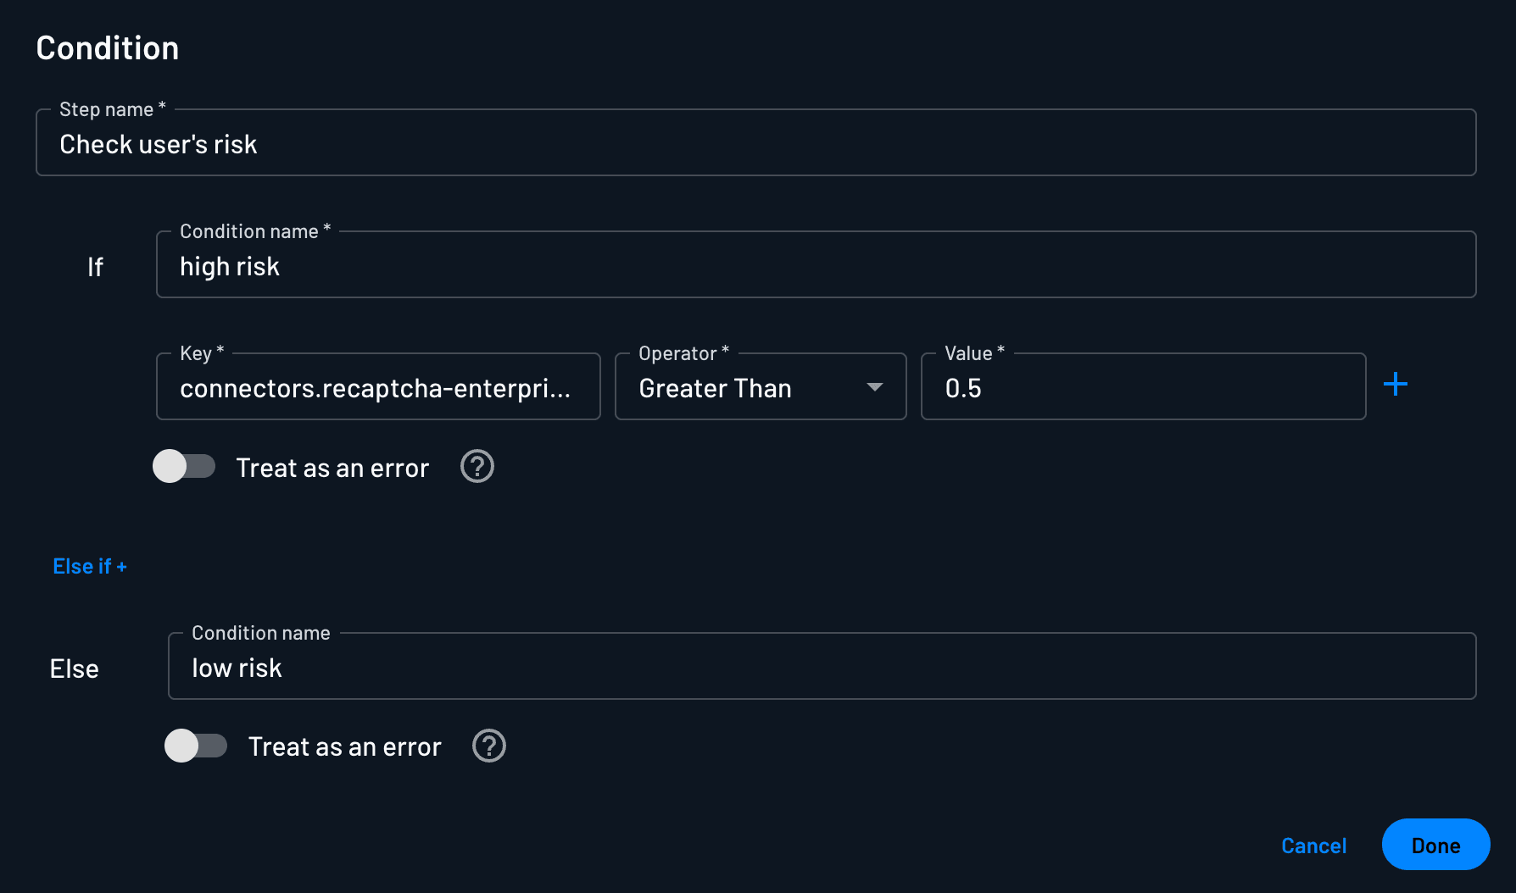Click the help icon in the Else section

coord(489,746)
